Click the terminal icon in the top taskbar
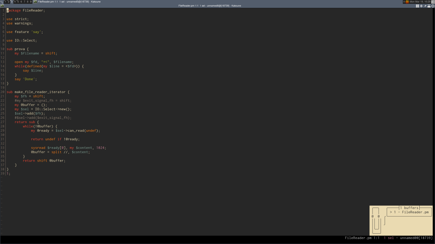 click(35, 2)
